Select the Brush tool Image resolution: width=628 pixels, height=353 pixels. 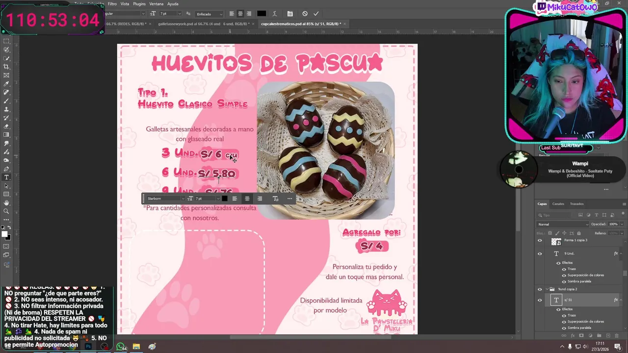coord(6,101)
